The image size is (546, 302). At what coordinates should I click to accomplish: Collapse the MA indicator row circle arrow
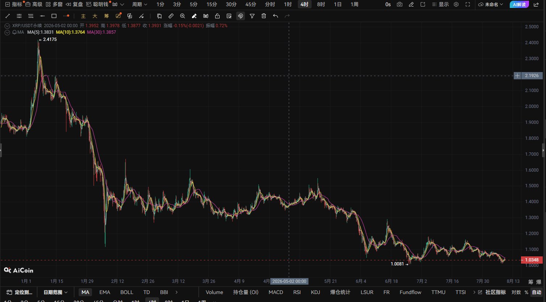pyautogui.click(x=7, y=32)
